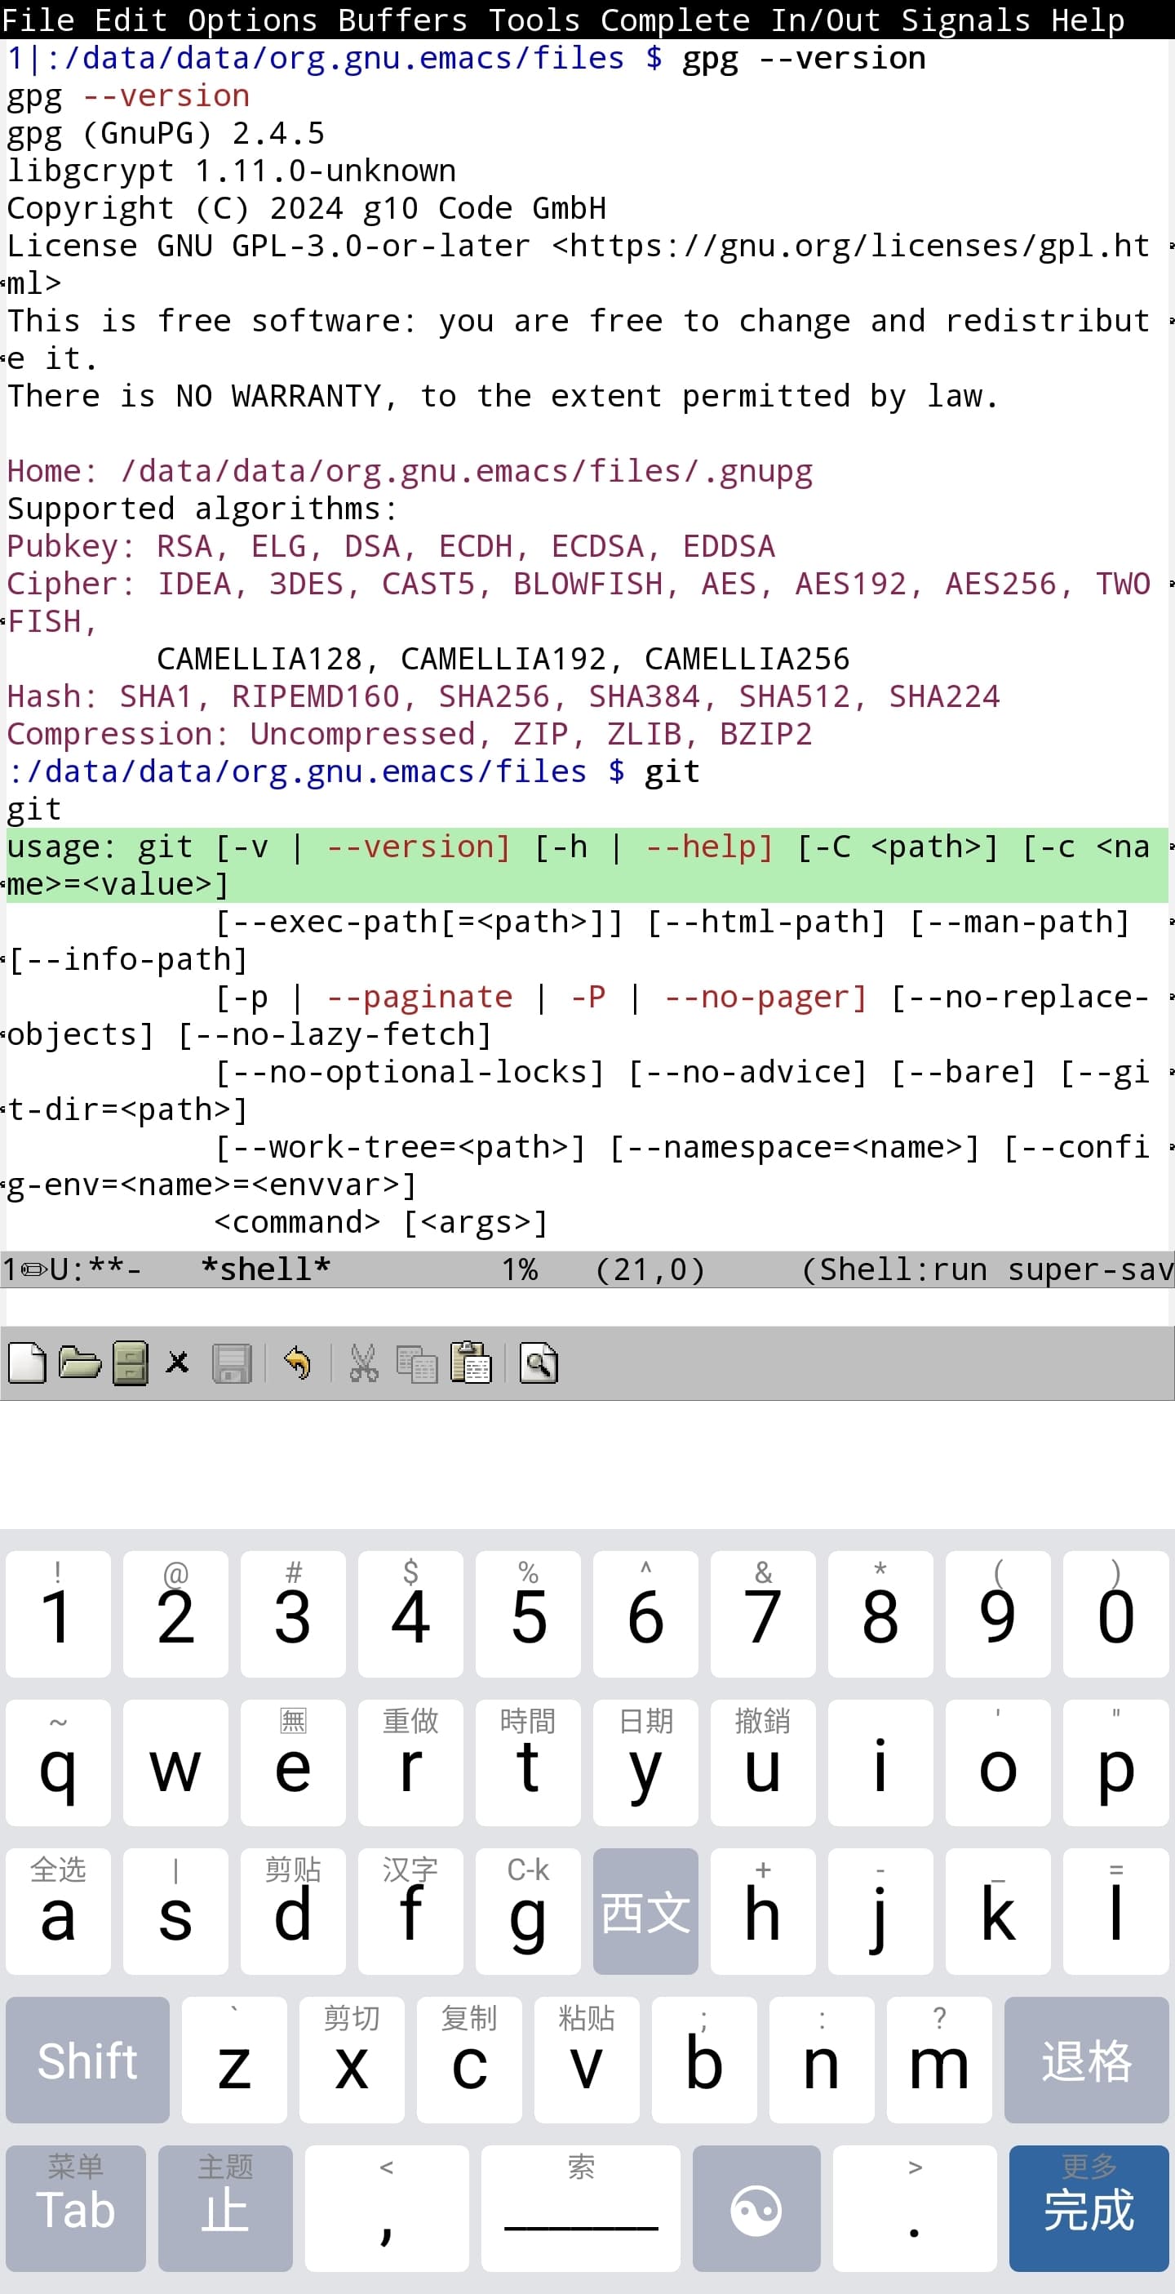Tap the space bar key
This screenshot has width=1175, height=2294.
point(581,2209)
